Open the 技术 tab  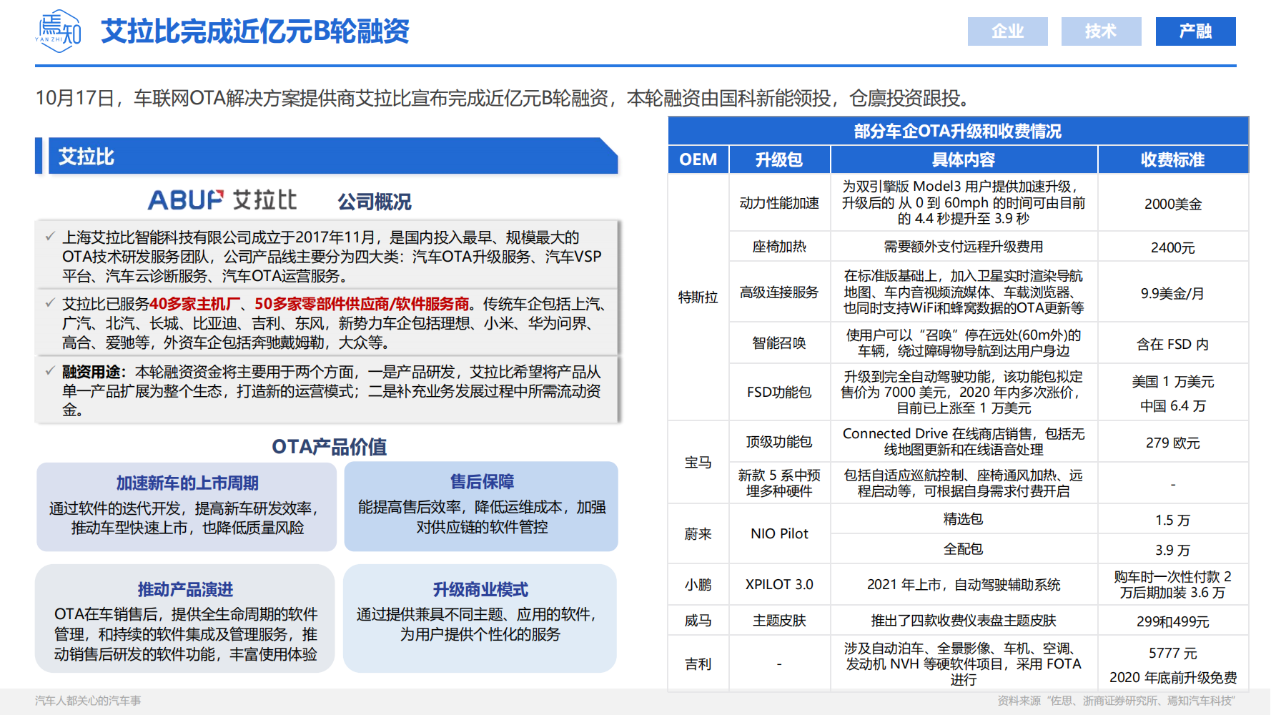click(1101, 31)
